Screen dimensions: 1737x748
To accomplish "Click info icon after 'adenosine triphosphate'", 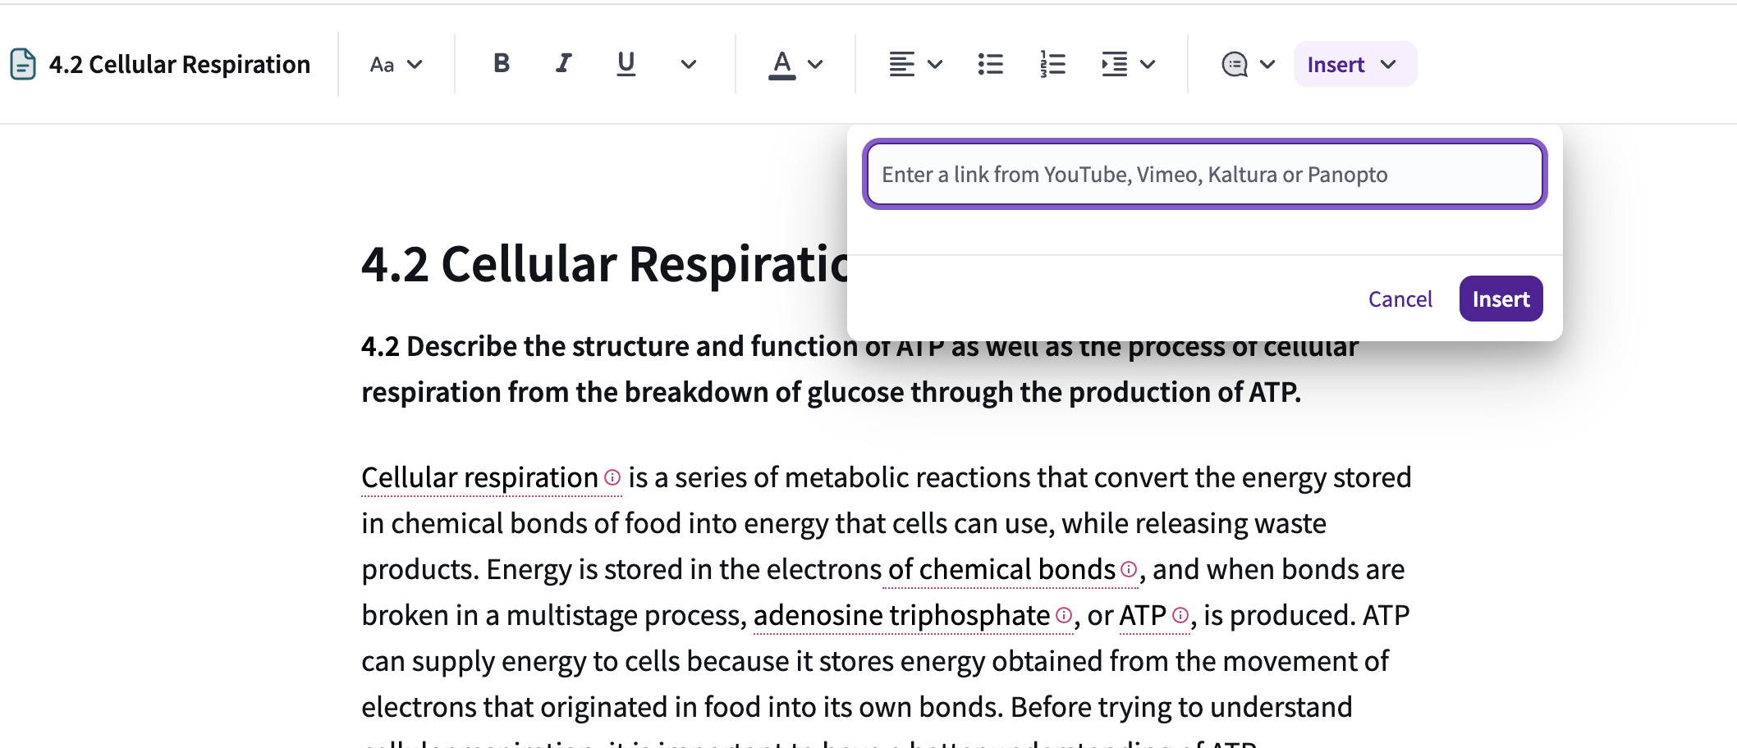I will (x=1064, y=615).
